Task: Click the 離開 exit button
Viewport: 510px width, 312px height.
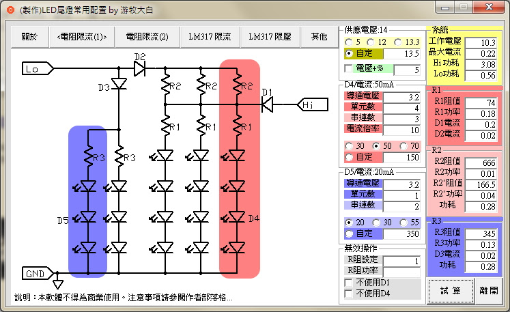Action: tap(487, 290)
